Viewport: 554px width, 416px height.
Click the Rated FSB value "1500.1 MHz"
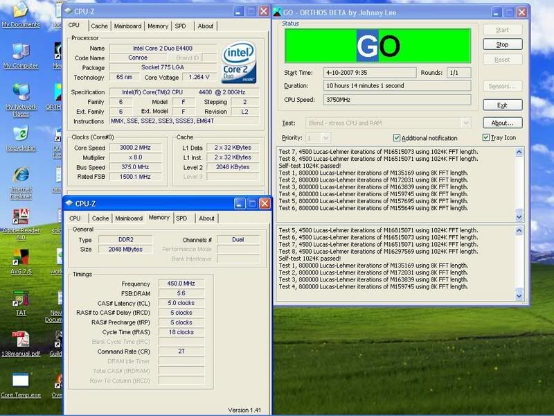tap(135, 177)
